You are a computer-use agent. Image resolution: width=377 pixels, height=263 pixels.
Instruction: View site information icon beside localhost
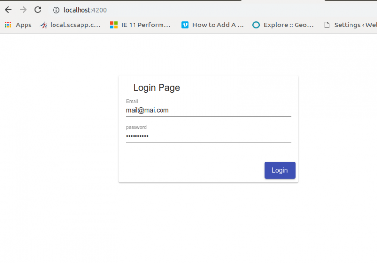pyautogui.click(x=56, y=10)
